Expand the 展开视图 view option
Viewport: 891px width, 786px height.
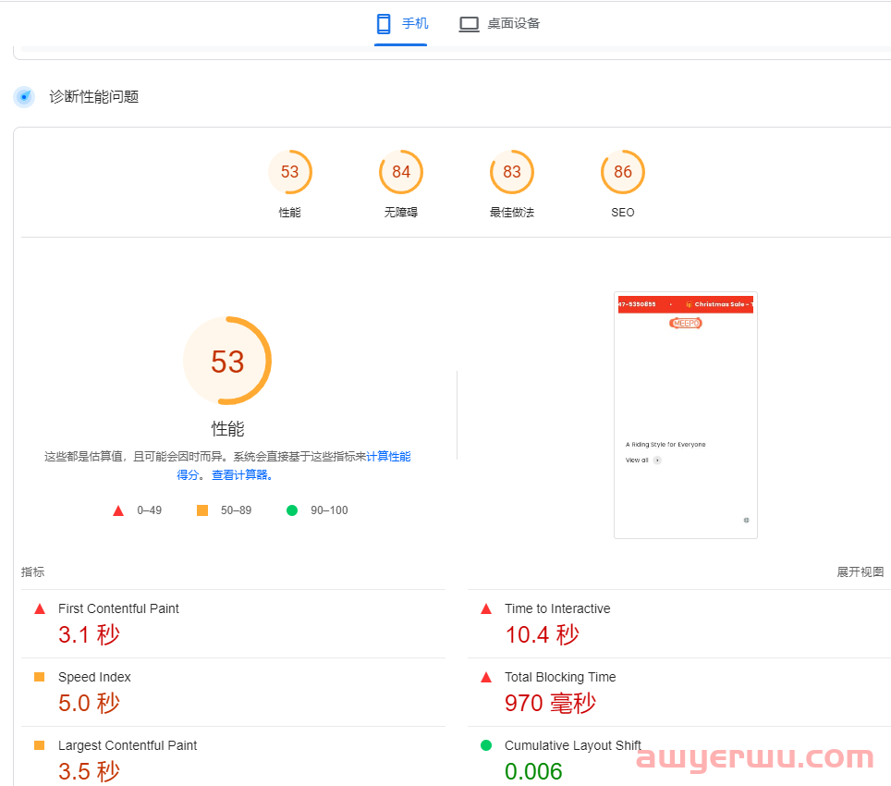859,571
